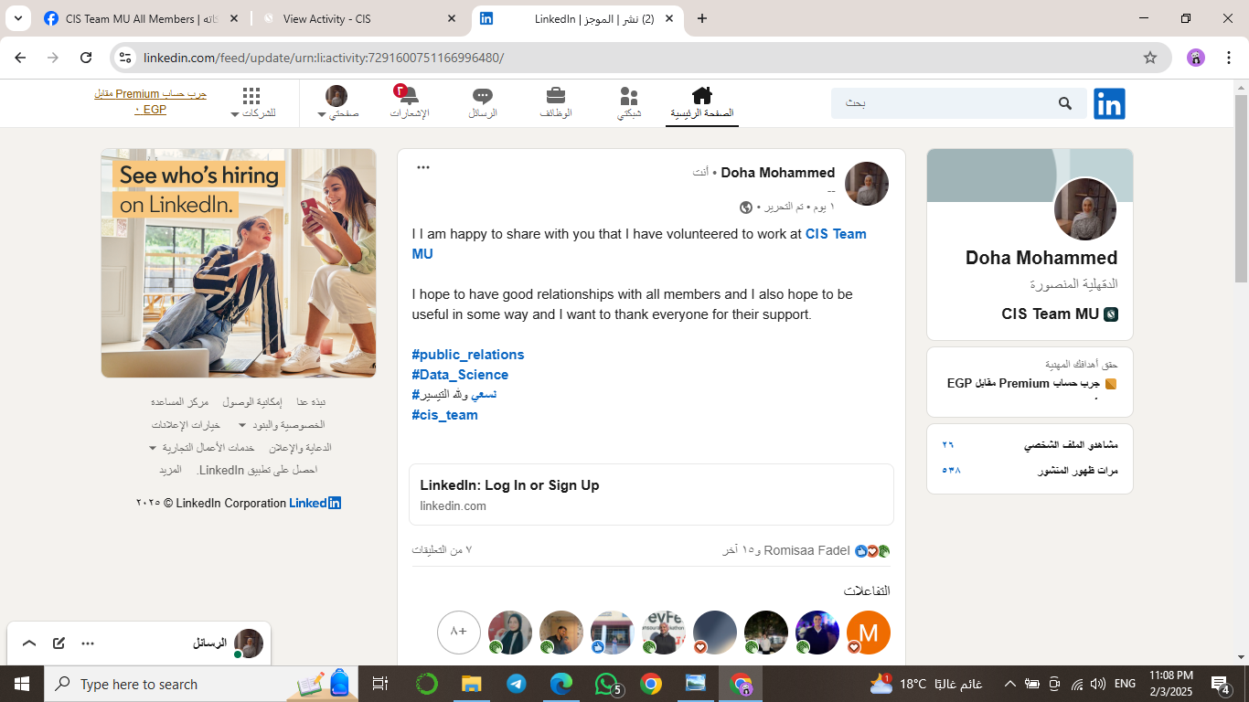1249x702 pixels.
Task: Open the Windows Start button
Action: 21,684
